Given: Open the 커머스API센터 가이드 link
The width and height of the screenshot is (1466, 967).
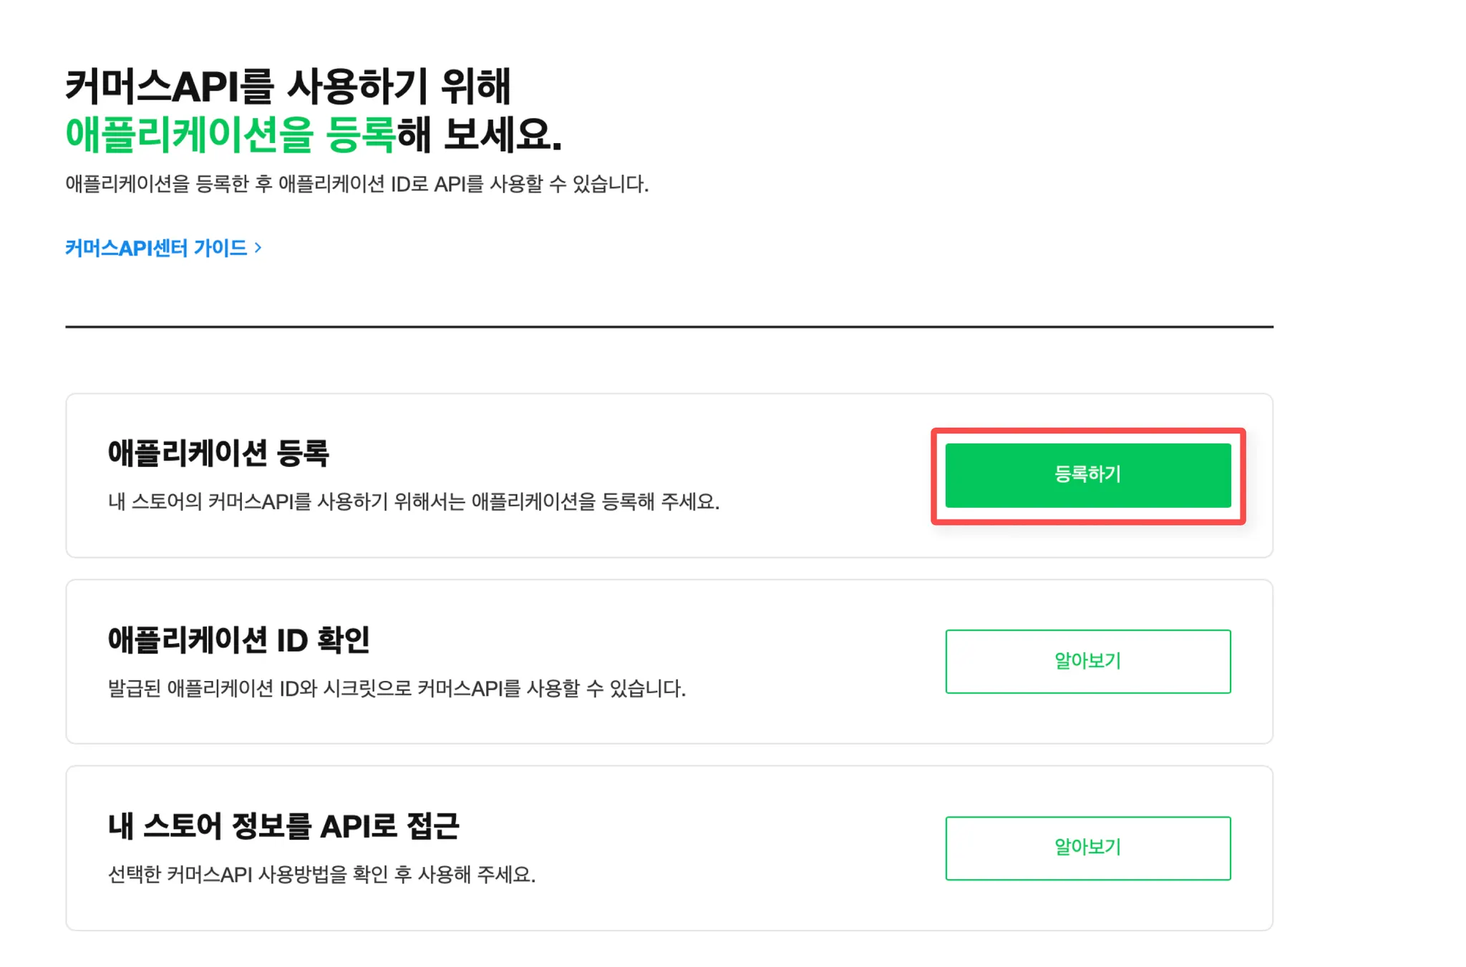Looking at the screenshot, I should [x=156, y=247].
